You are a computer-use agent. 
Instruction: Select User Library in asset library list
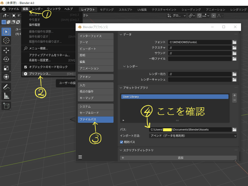click(x=175, y=97)
